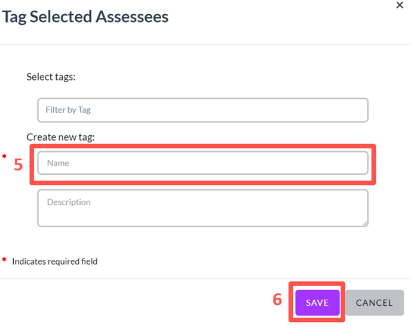Click the 'Filter by Tag' placeholder text
This screenshot has width=414, height=329.
pos(68,110)
